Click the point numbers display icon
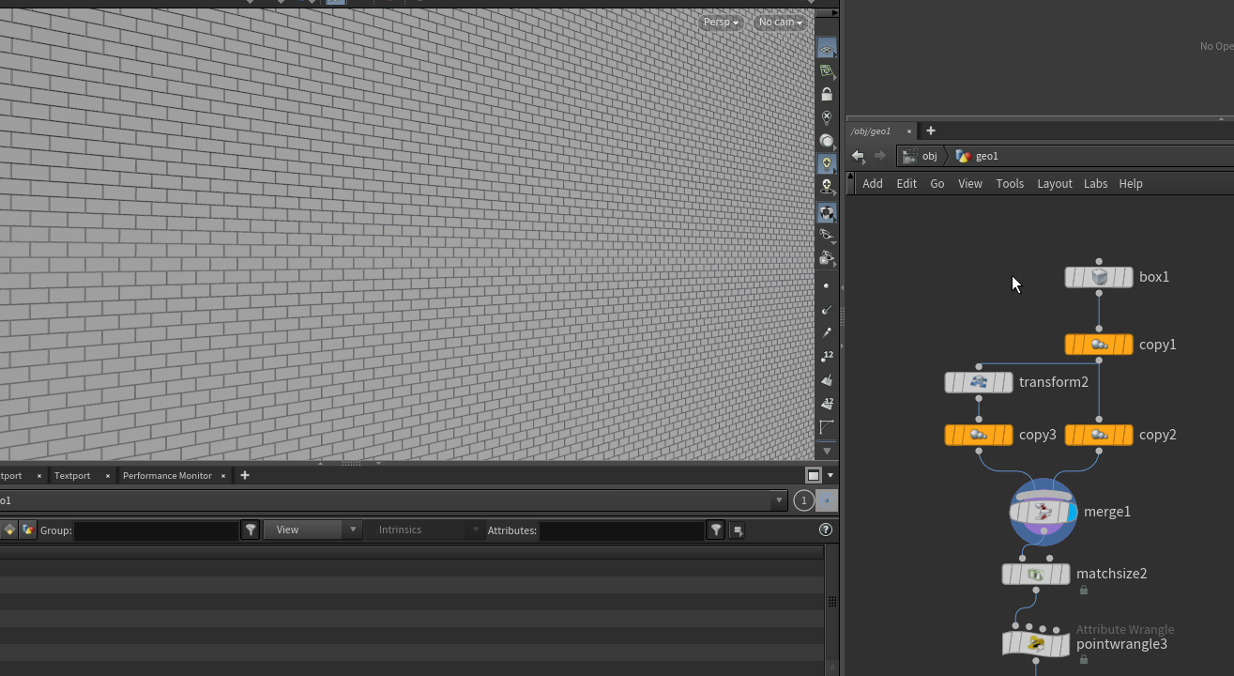The height and width of the screenshot is (676, 1234). click(827, 356)
